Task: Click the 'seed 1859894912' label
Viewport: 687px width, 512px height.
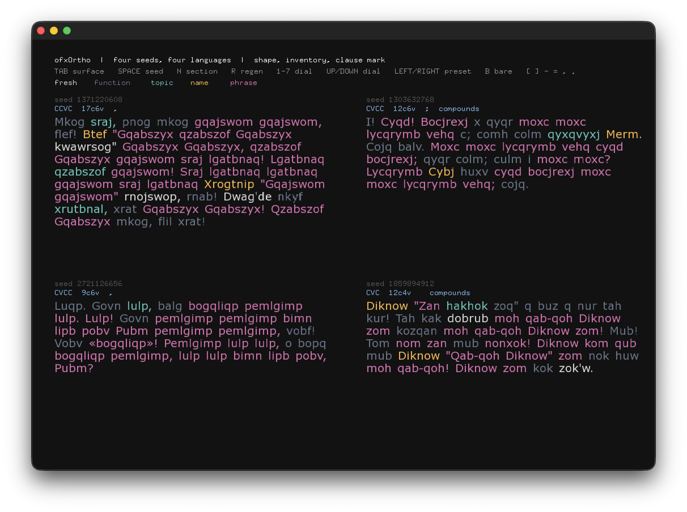Action: coord(400,283)
